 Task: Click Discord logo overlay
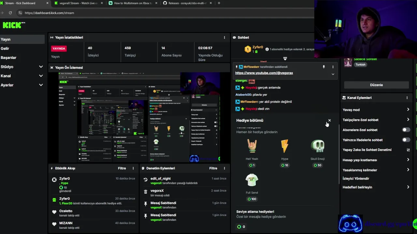(x=350, y=224)
